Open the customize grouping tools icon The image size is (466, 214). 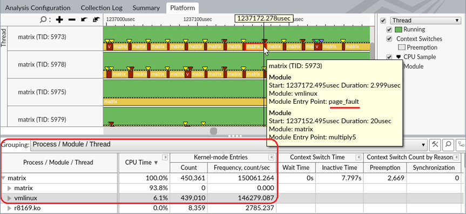point(435,145)
